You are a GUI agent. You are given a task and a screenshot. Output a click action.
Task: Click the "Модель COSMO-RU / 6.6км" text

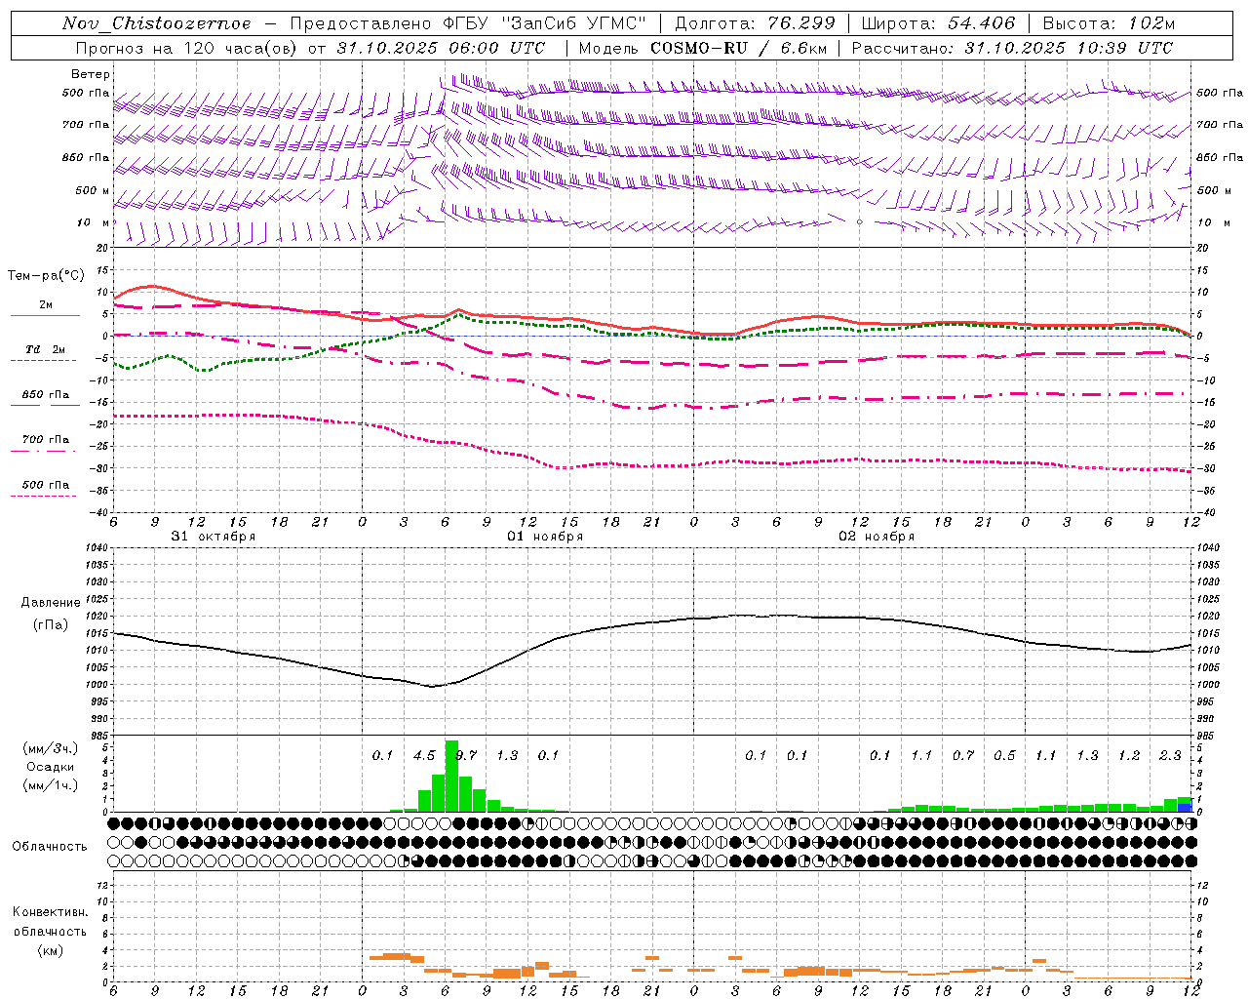[x=703, y=48]
